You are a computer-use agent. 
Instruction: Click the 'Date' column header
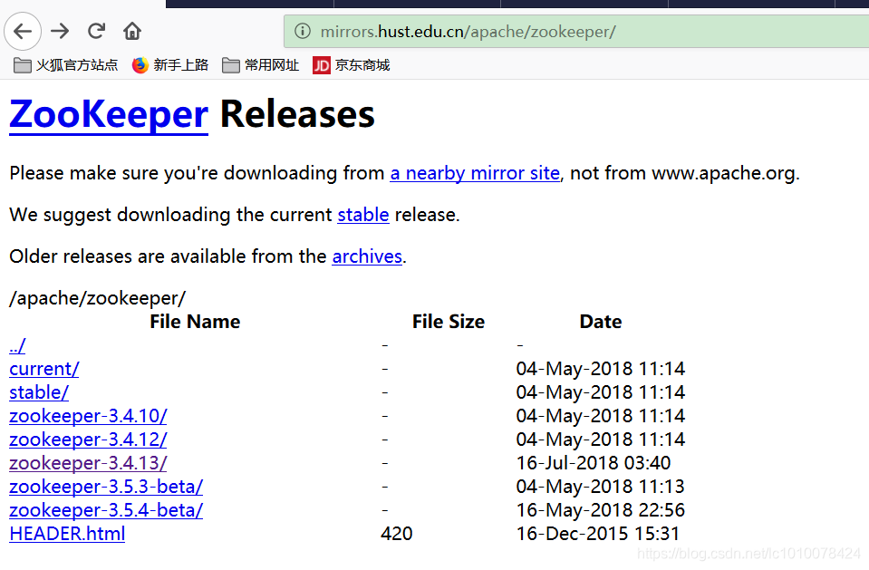point(601,322)
